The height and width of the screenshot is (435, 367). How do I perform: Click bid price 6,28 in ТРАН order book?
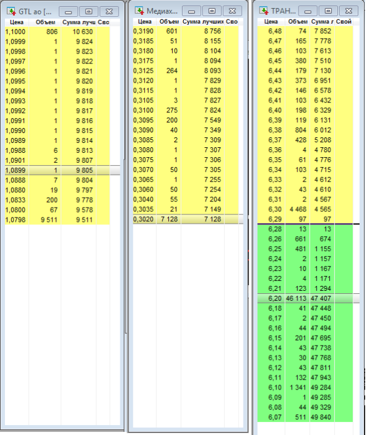coord(274,229)
